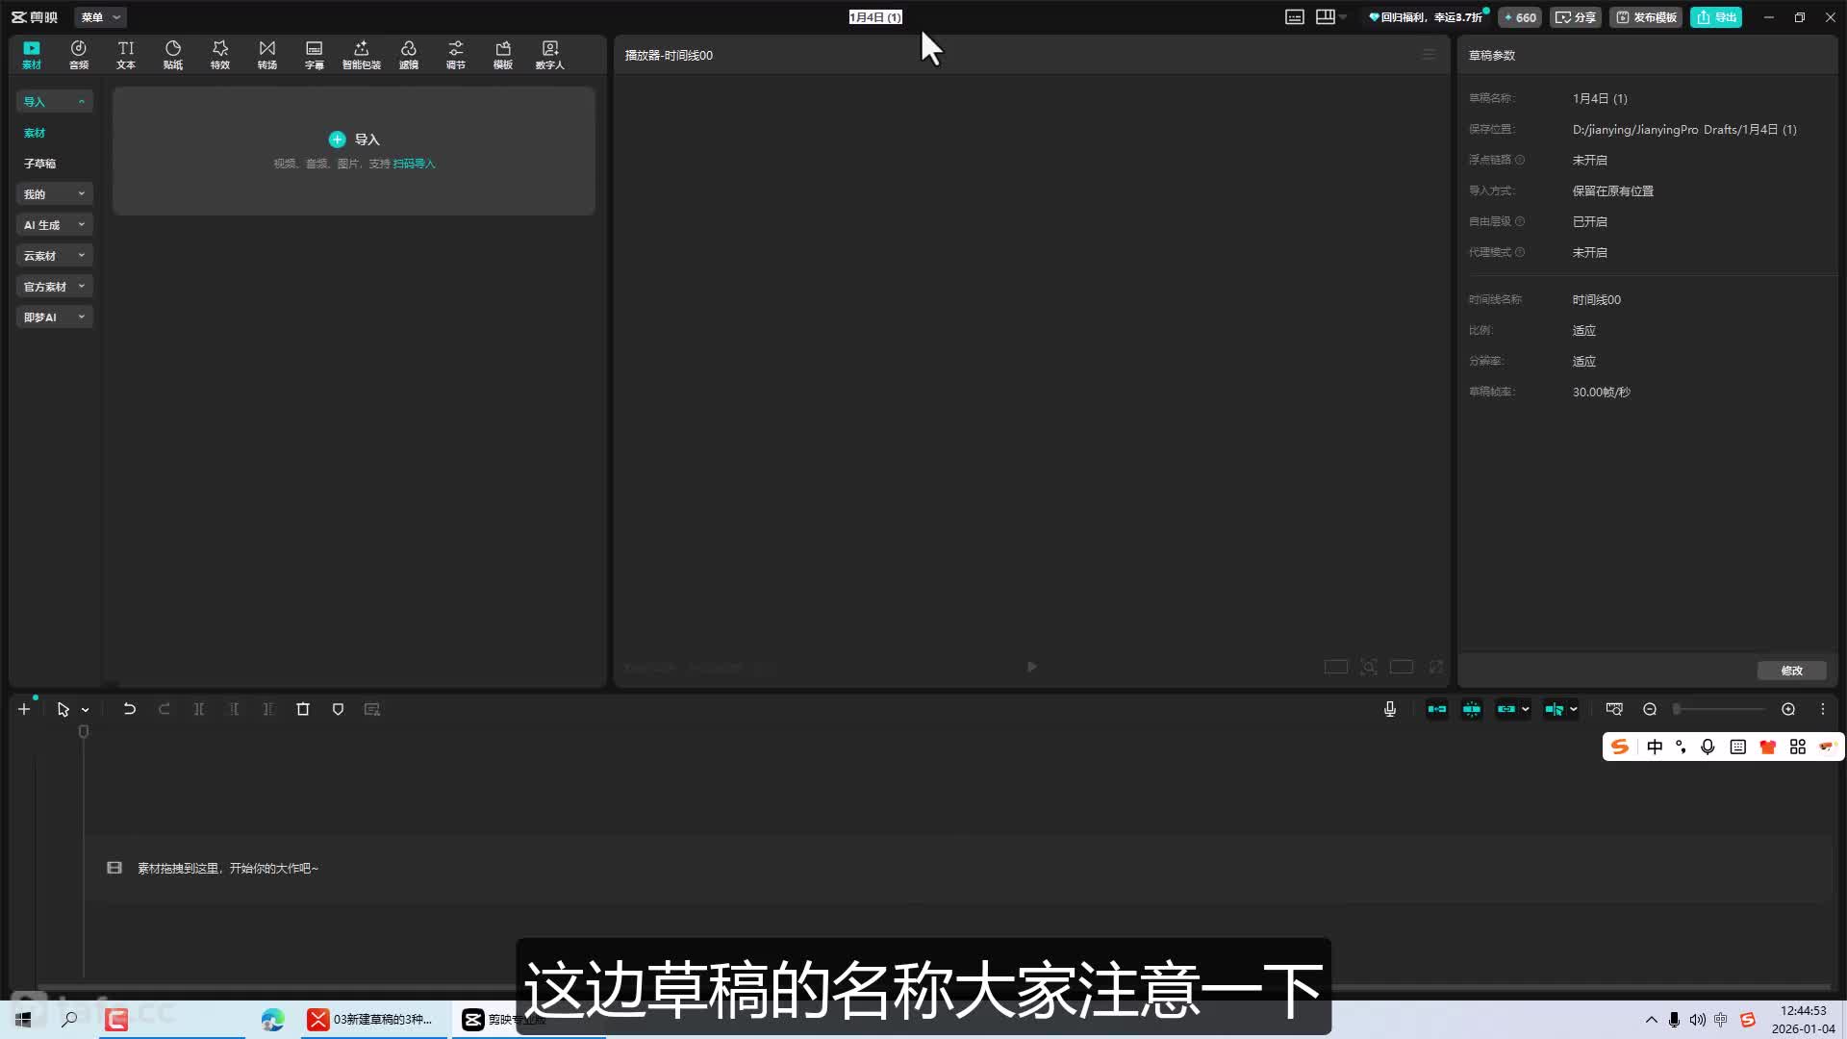The image size is (1847, 1039).
Task: Click the 扫码导入 scan import link
Action: tap(414, 164)
